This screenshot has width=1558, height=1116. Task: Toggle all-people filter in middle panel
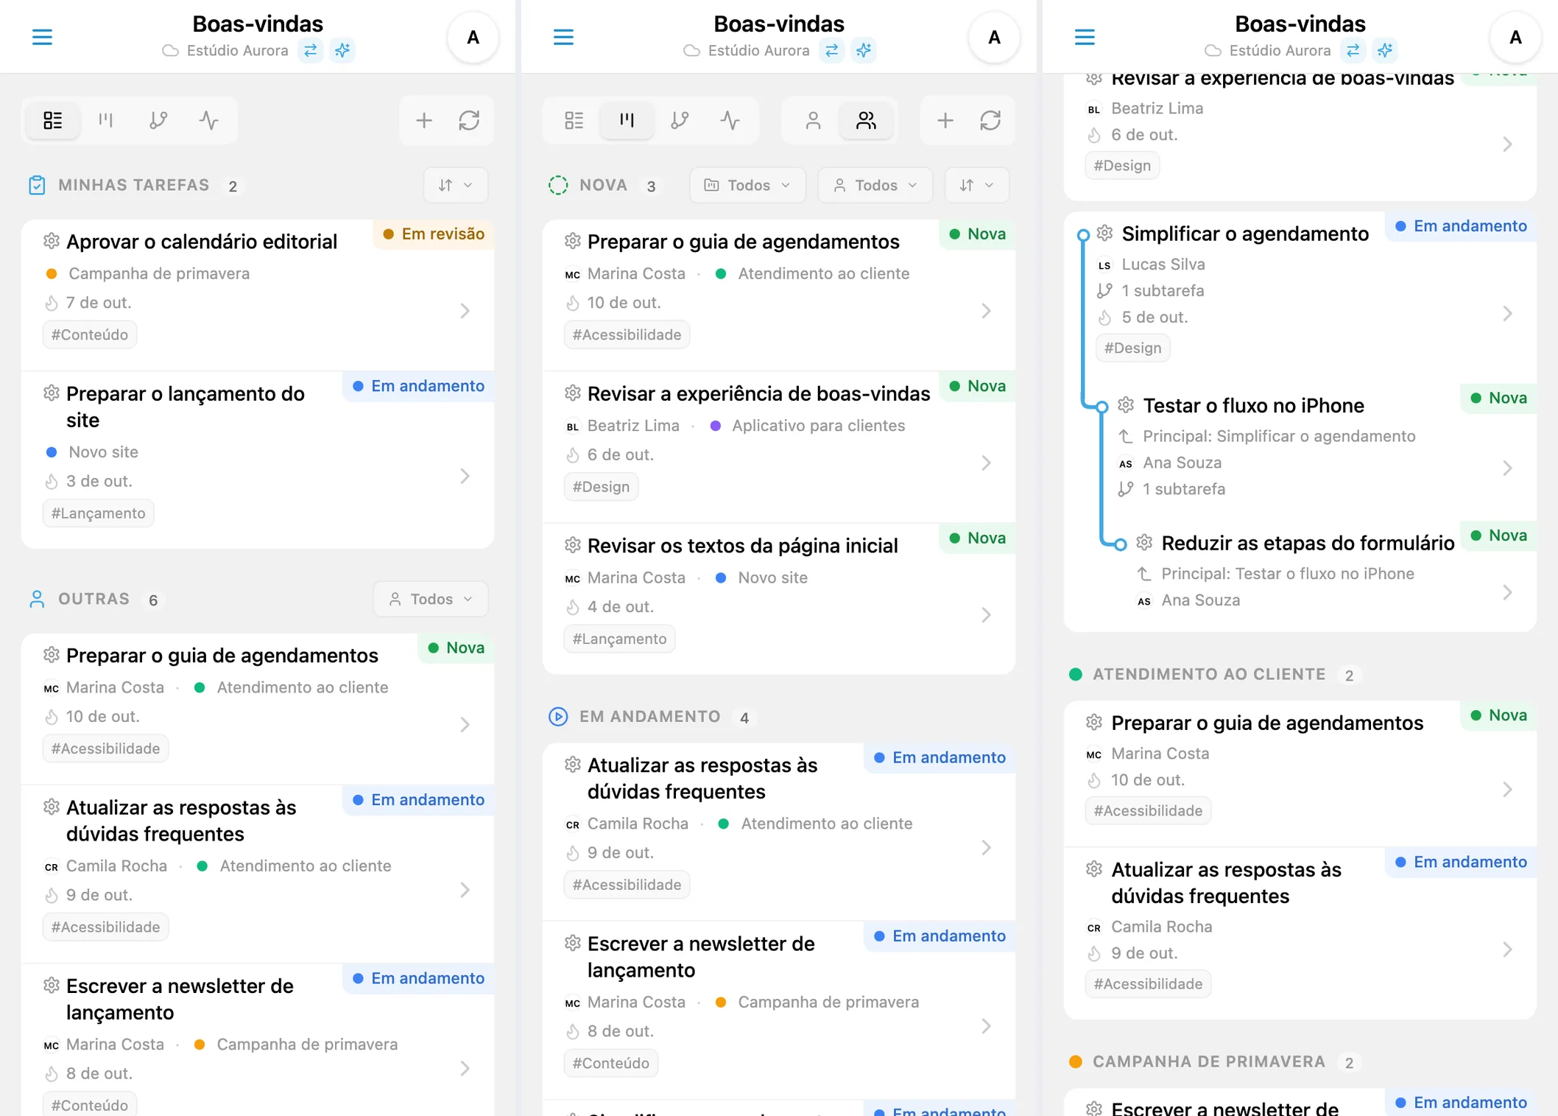[867, 120]
